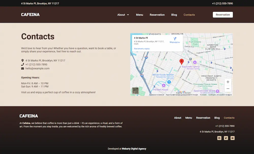The image size is (254, 154).
Task: Open Reservation link in footer
Action: (203, 118)
